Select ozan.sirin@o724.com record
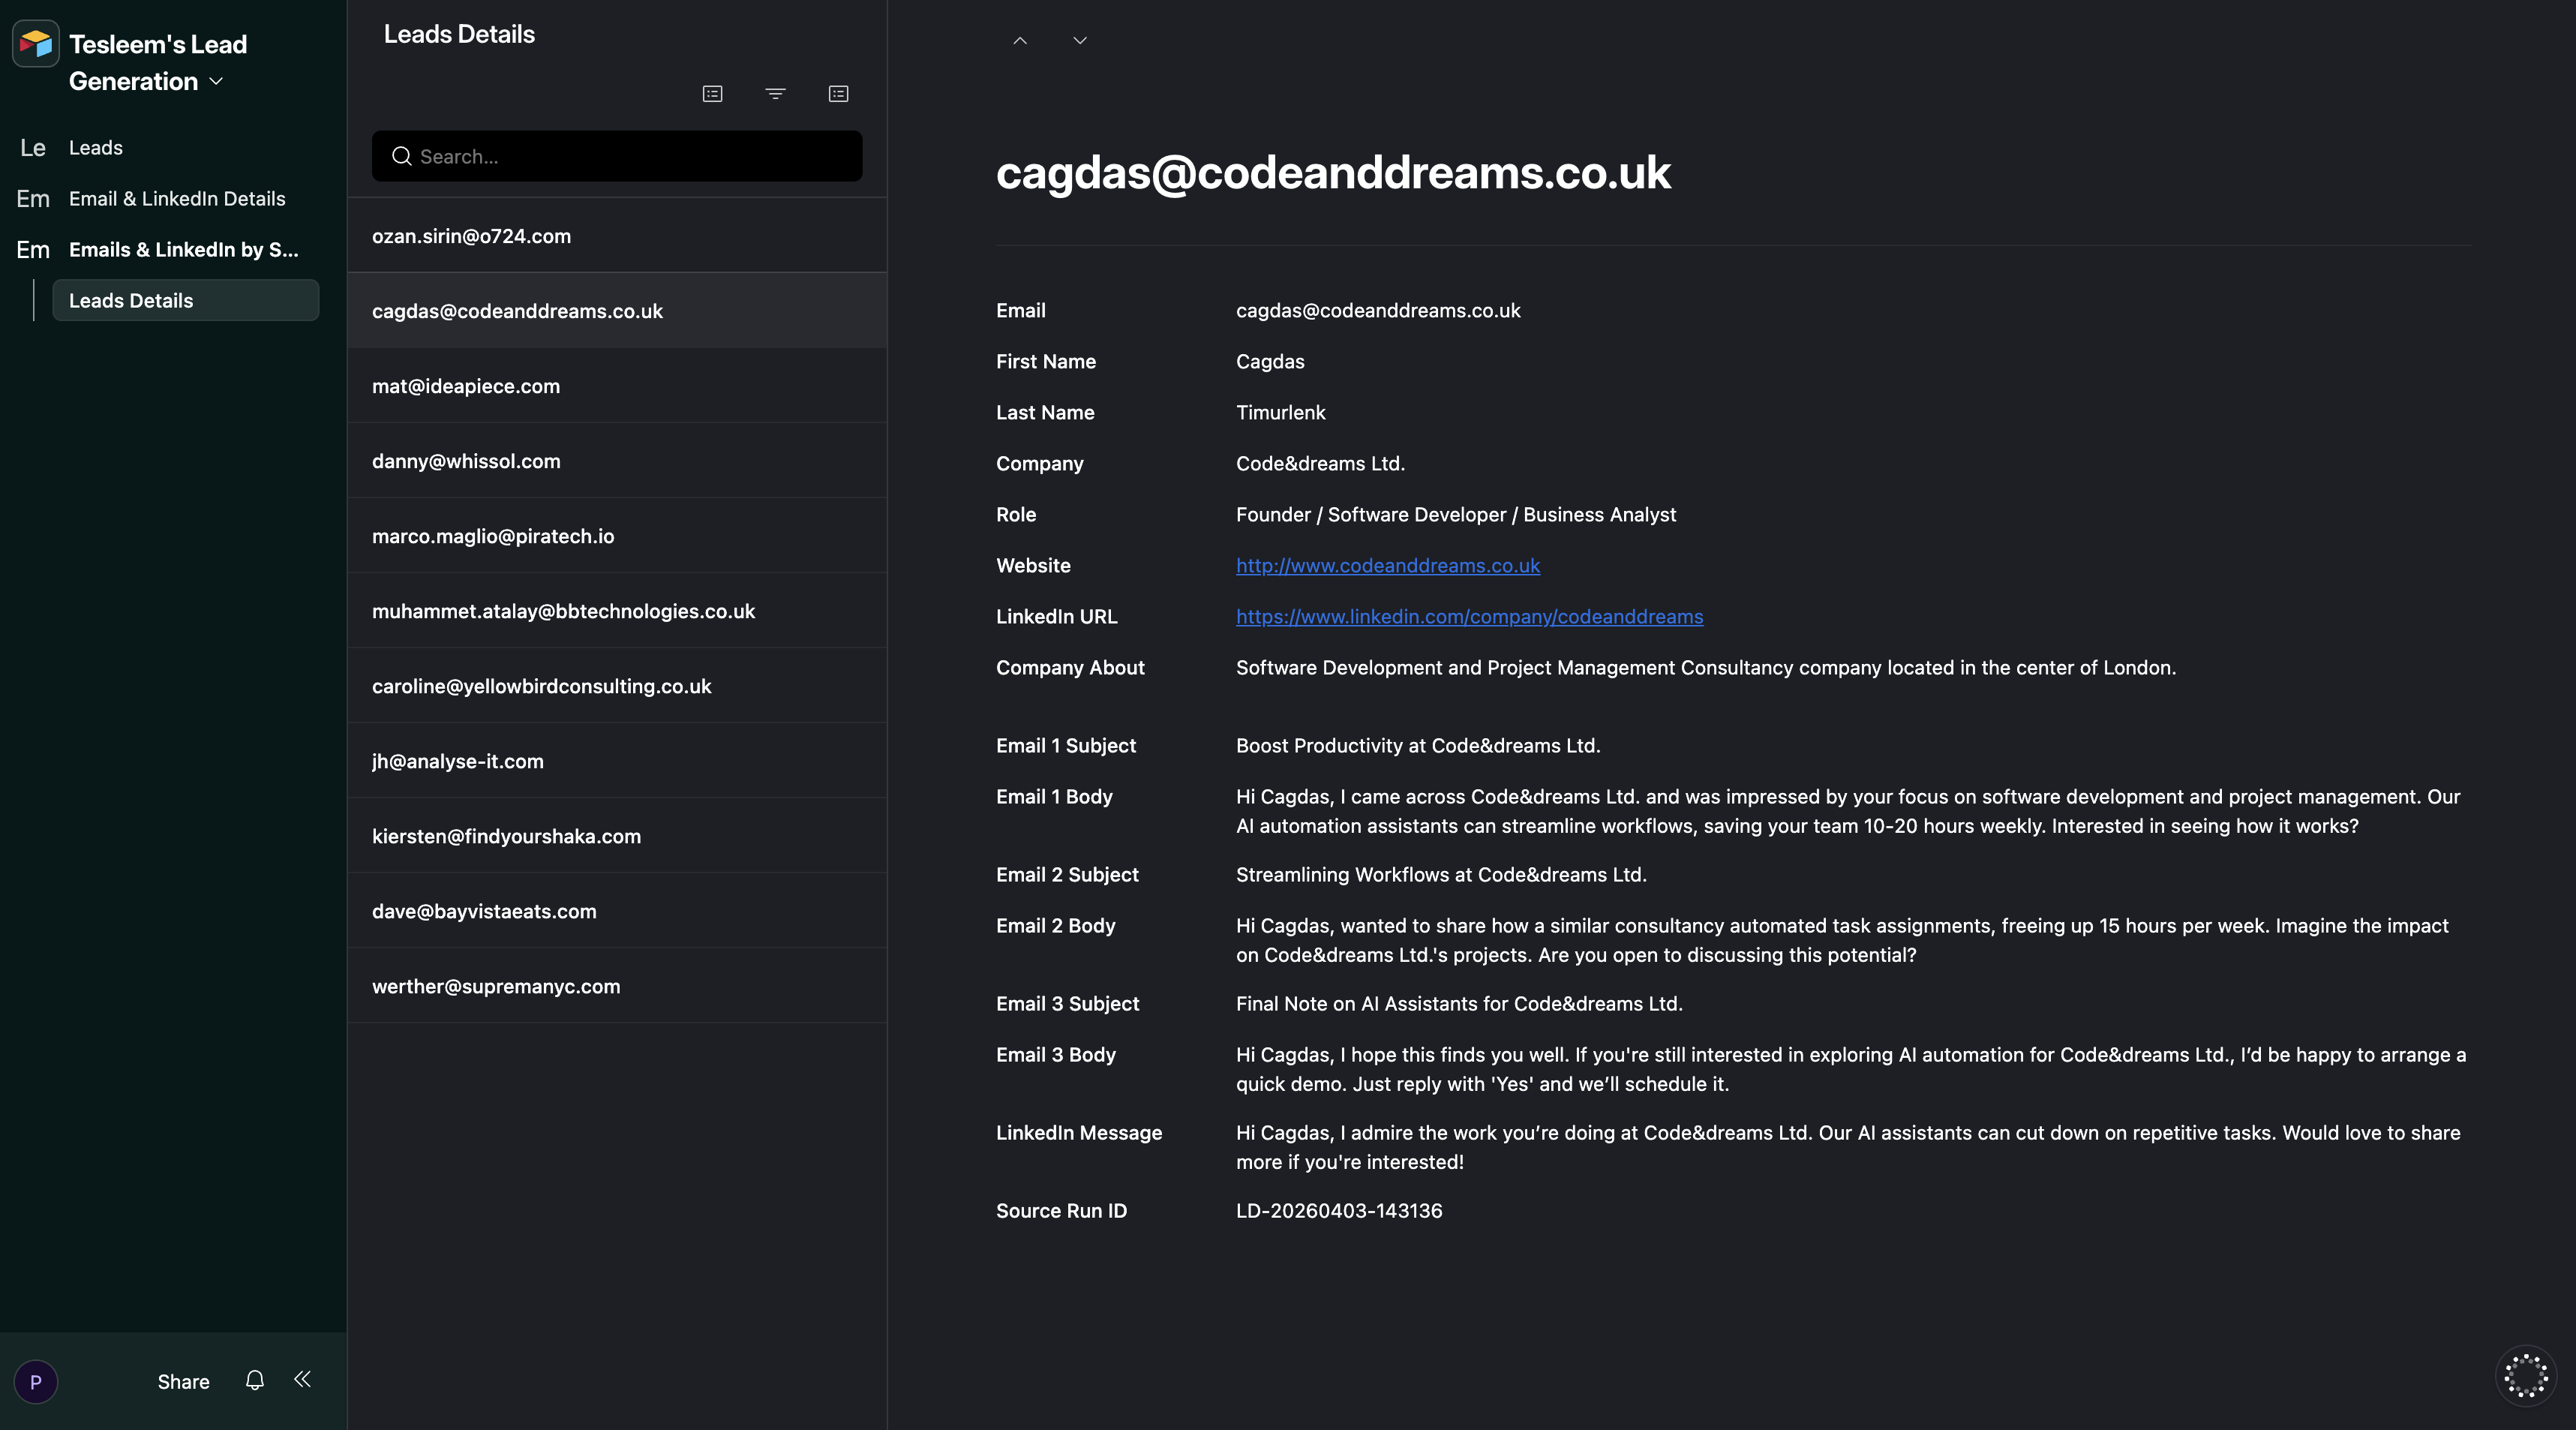Viewport: 2576px width, 1430px height. [617, 236]
